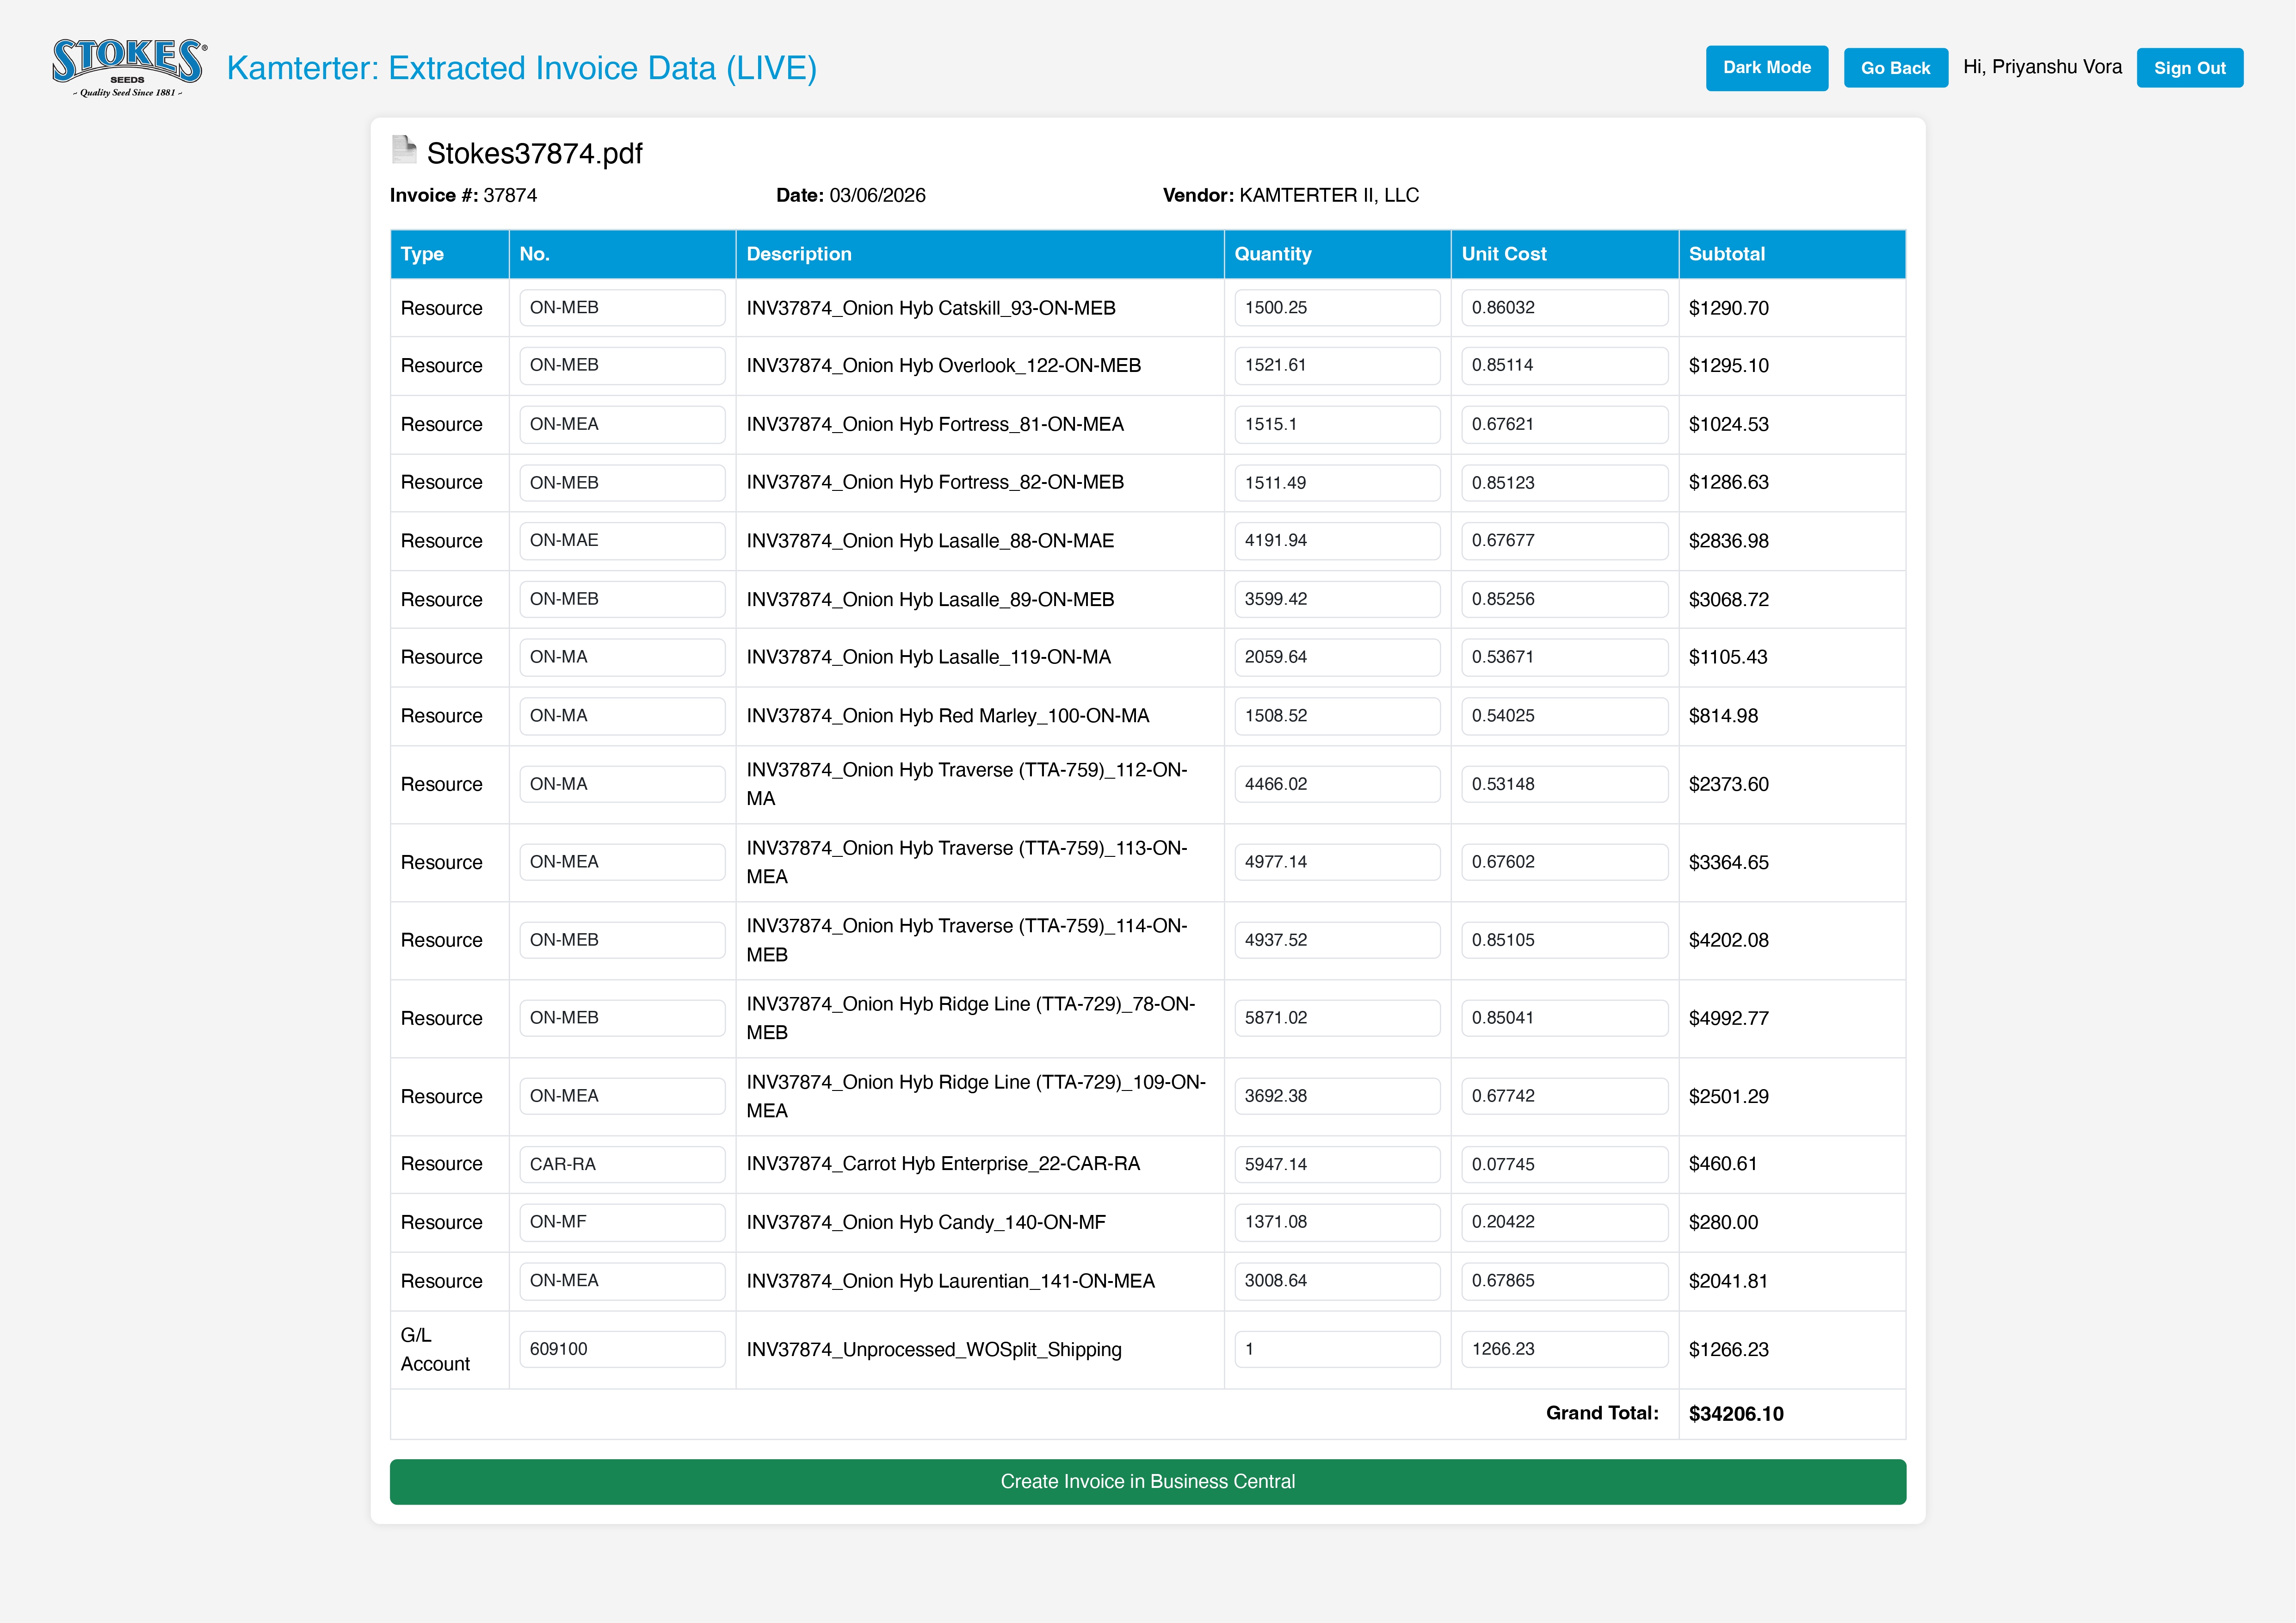Image resolution: width=2296 pixels, height=1623 pixels.
Task: Edit G/L account number field 609100
Action: coord(622,1349)
